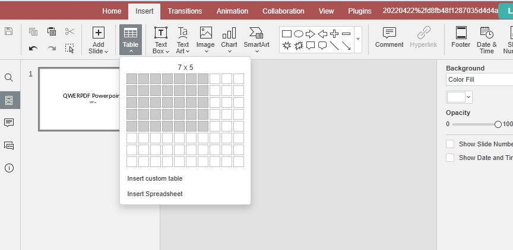Select the explosion star shape
The height and width of the screenshot is (250, 513).
[x=287, y=46]
